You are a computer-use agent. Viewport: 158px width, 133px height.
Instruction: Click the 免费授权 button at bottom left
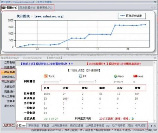[x=9, y=125]
